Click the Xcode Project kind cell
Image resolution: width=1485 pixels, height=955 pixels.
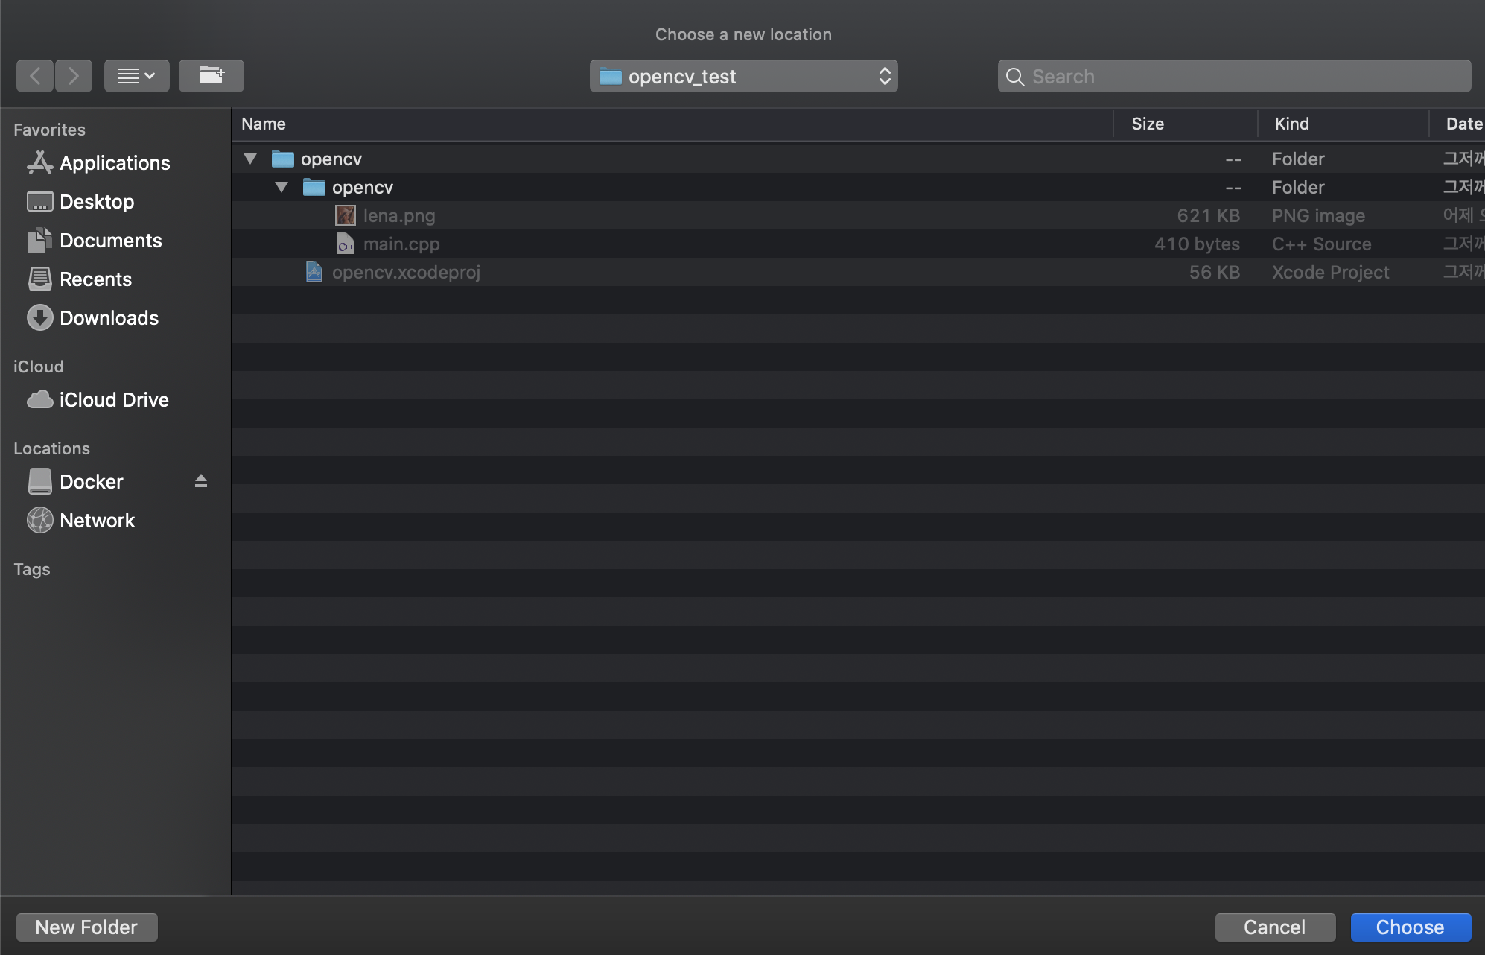pyautogui.click(x=1330, y=273)
